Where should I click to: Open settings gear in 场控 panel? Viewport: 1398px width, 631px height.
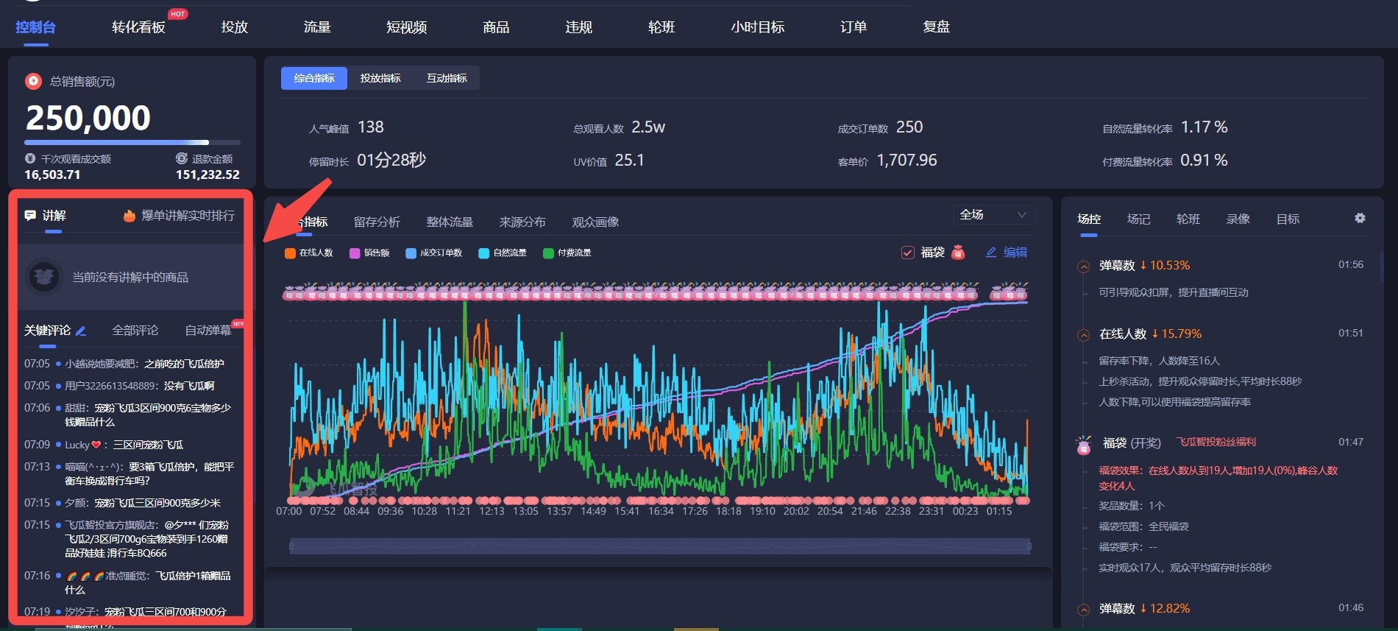[x=1360, y=218]
